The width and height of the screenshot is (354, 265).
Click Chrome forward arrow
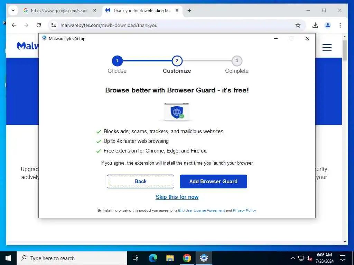coord(26,25)
